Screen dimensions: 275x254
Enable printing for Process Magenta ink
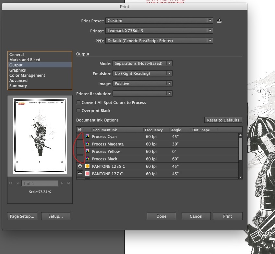click(x=80, y=144)
